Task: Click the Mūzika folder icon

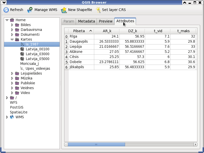Action: 17,78
